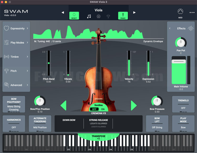The height and width of the screenshot is (153, 197).
Task: Toggle BOW LIFT setting
Action: click(x=157, y=124)
